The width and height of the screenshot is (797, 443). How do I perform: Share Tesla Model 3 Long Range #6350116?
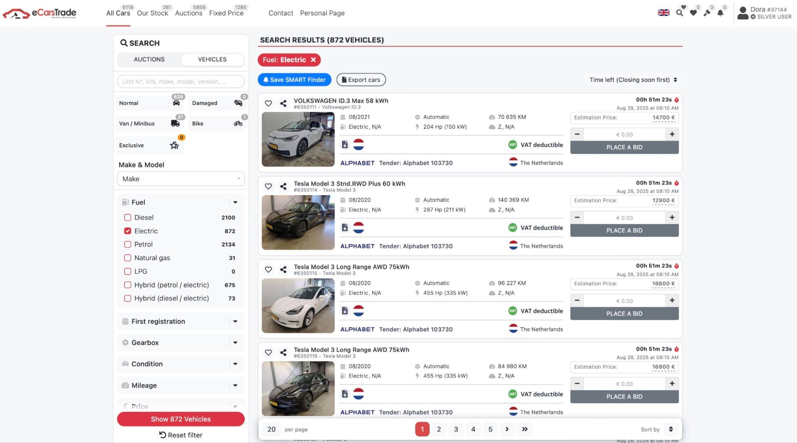(x=283, y=352)
